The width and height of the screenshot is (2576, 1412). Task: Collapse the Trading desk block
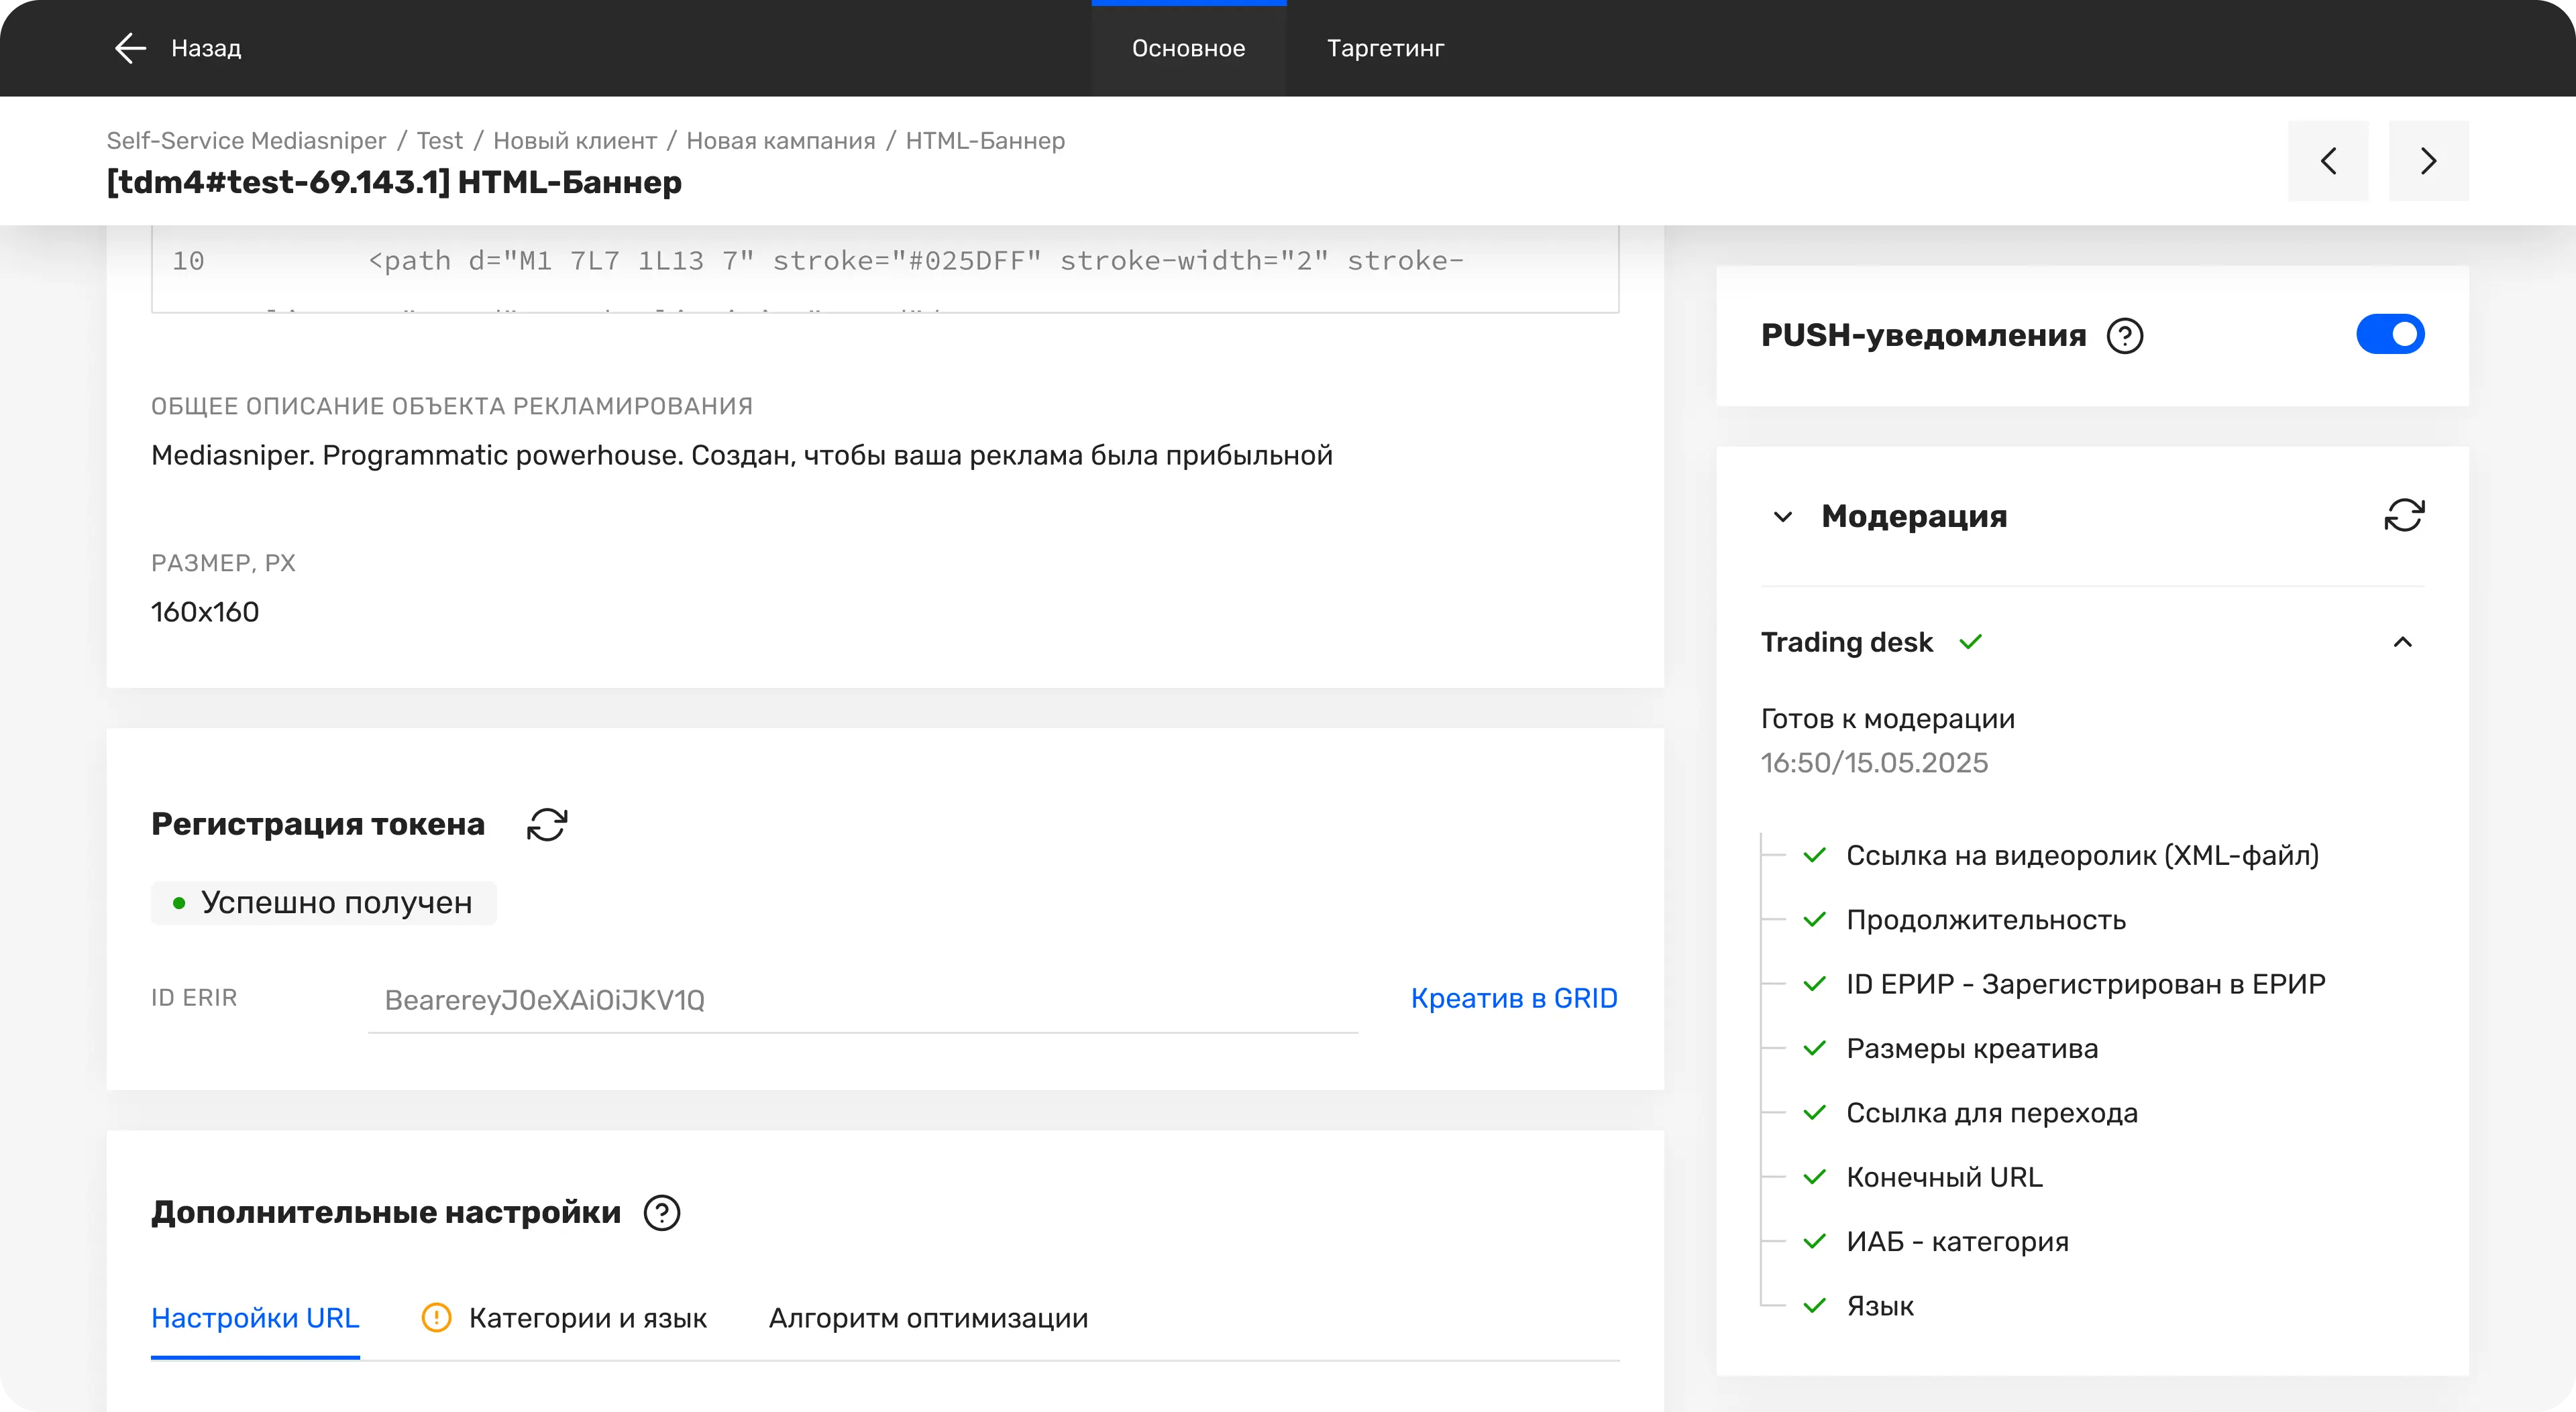coord(2402,642)
